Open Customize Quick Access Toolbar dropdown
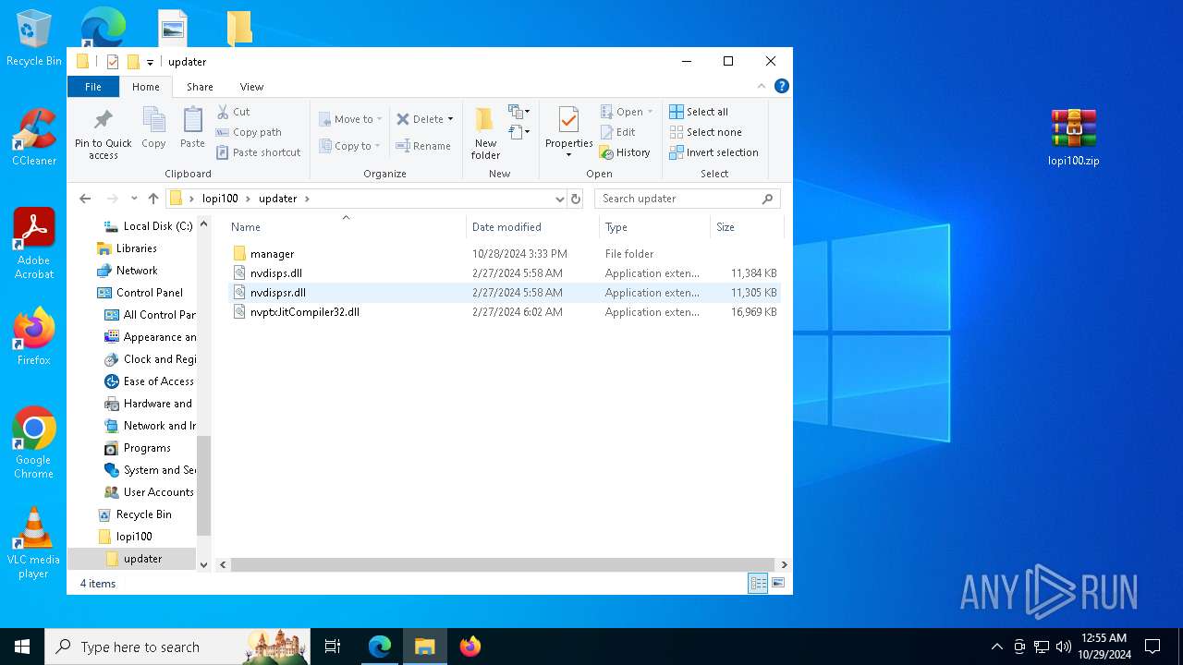Image resolution: width=1183 pixels, height=665 pixels. [150, 63]
